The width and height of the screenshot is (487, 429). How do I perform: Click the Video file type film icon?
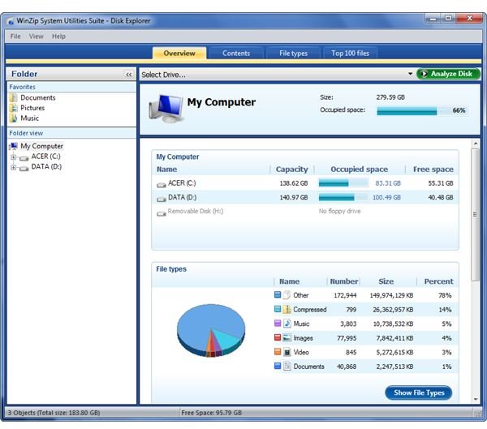(287, 352)
